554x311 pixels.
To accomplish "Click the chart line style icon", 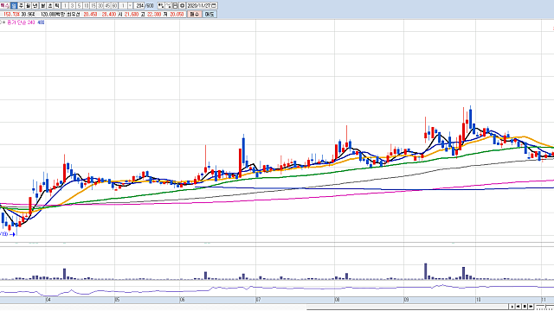I will pyautogui.click(x=168, y=6).
